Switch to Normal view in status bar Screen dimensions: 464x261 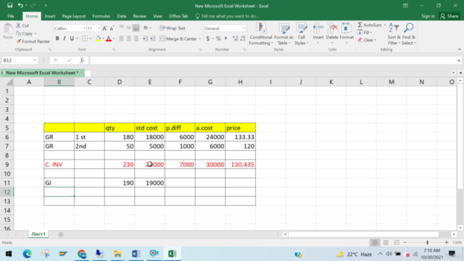(x=375, y=243)
